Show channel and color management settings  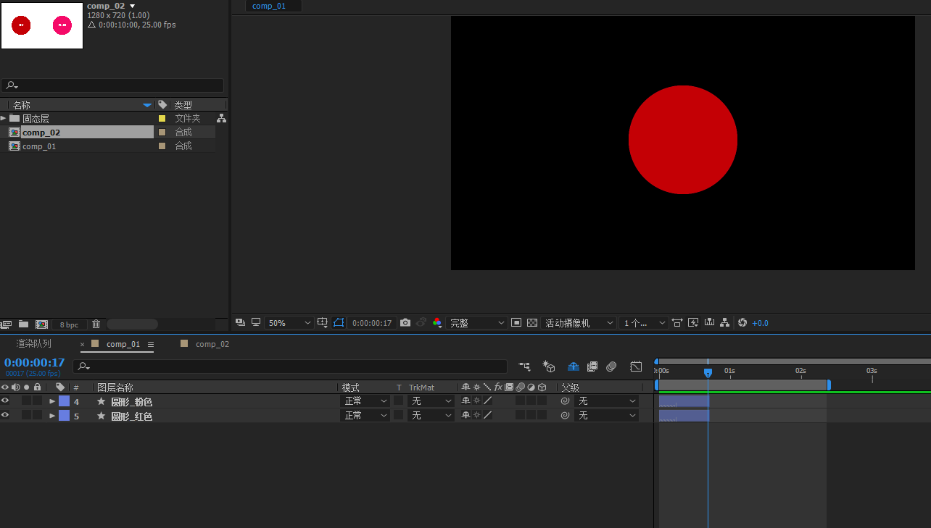[x=437, y=322]
